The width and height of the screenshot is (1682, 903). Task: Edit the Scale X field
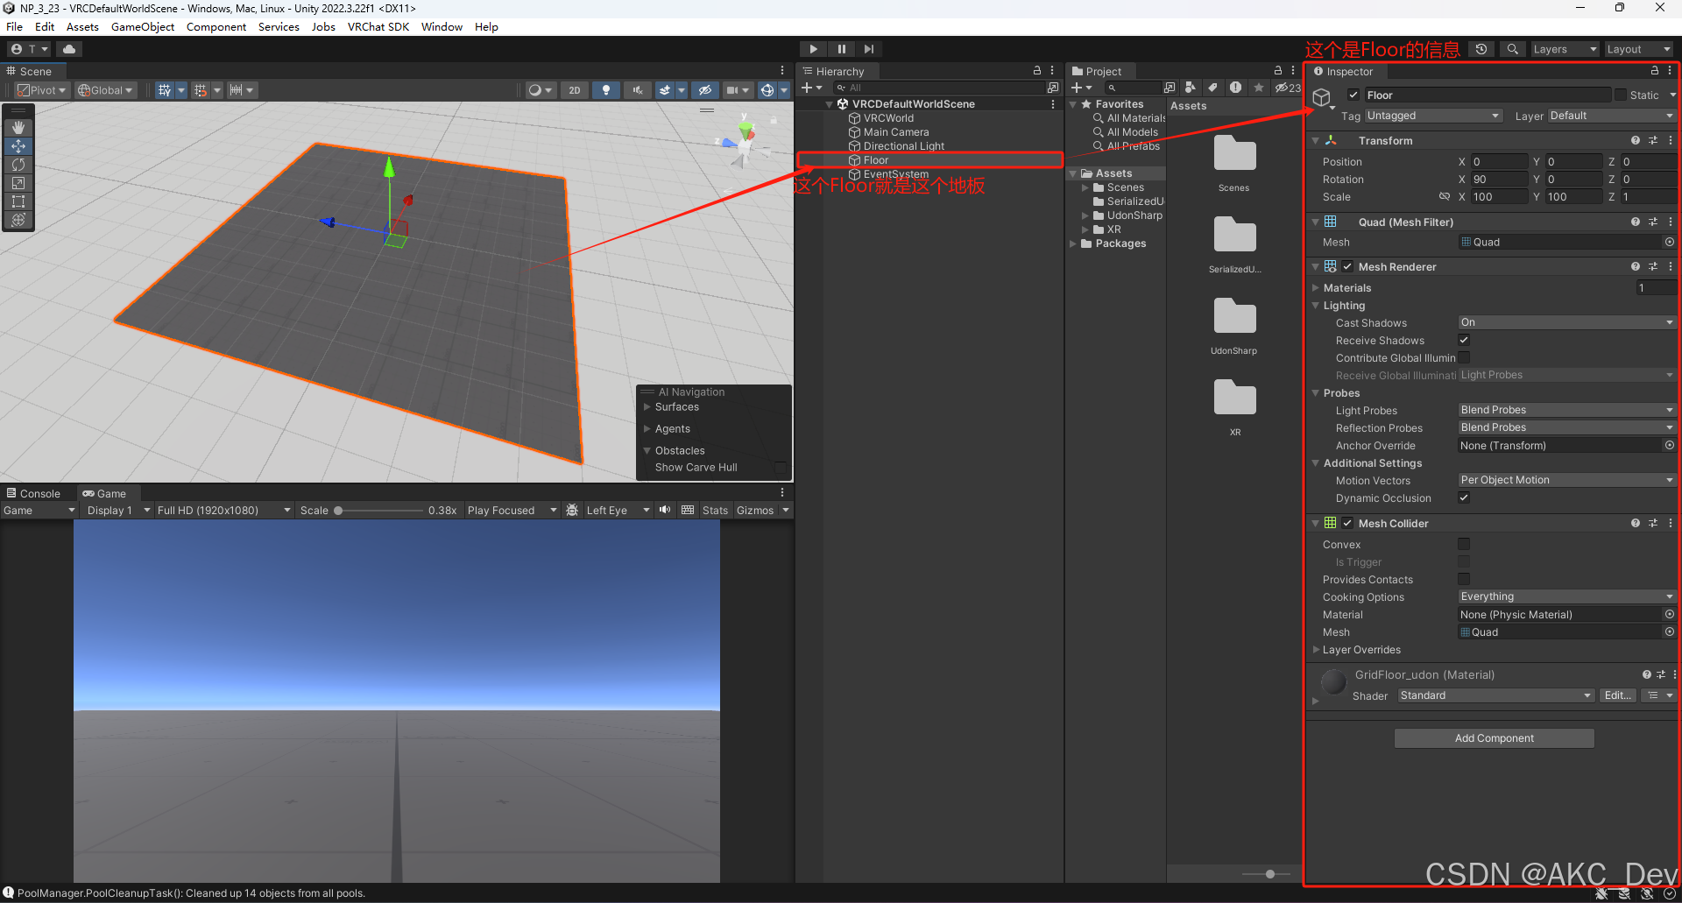click(x=1499, y=197)
